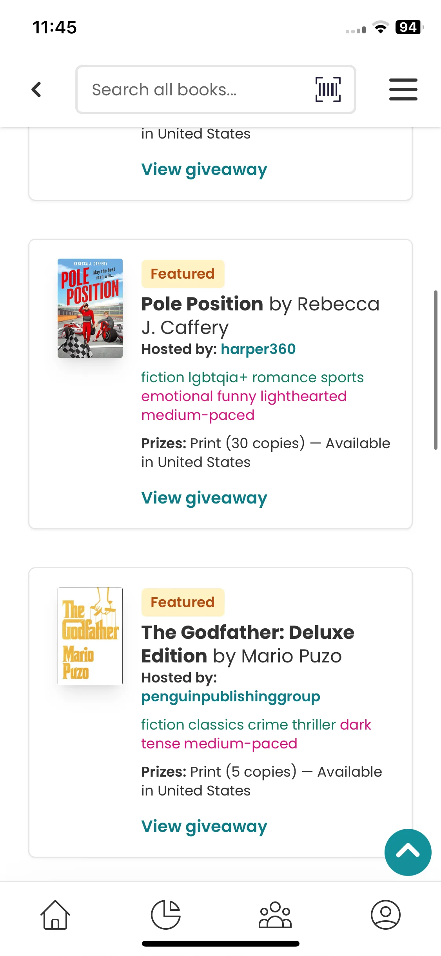Open the stats pie chart tab
Viewport: 441px width, 956px height.
pyautogui.click(x=166, y=915)
